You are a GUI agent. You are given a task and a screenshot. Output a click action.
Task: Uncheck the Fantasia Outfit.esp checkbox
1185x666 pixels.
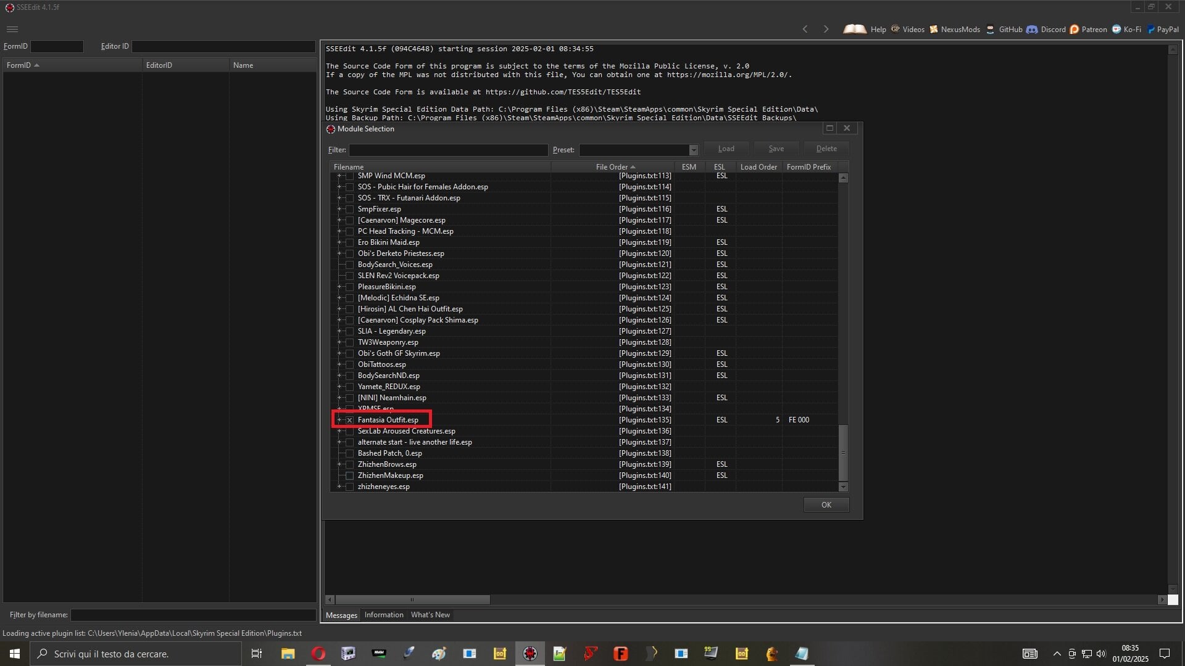pyautogui.click(x=350, y=420)
